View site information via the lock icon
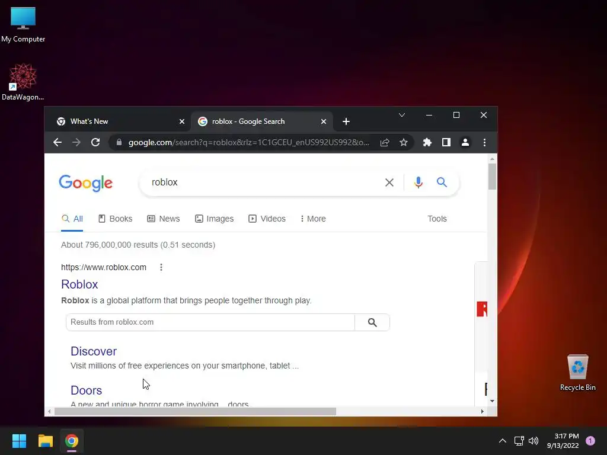The width and height of the screenshot is (607, 455). 119,142
